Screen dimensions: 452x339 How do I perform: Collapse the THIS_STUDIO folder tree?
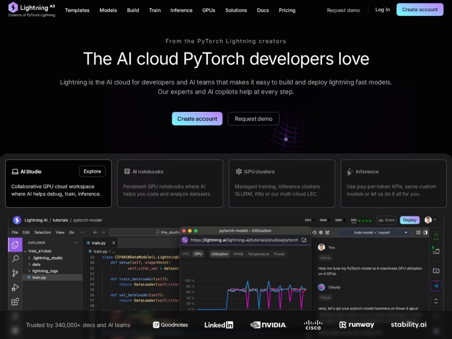pyautogui.click(x=25, y=251)
